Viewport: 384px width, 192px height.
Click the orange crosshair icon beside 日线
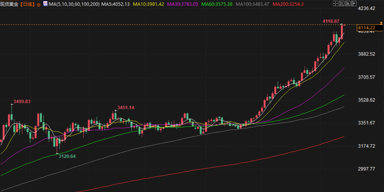(38, 4)
